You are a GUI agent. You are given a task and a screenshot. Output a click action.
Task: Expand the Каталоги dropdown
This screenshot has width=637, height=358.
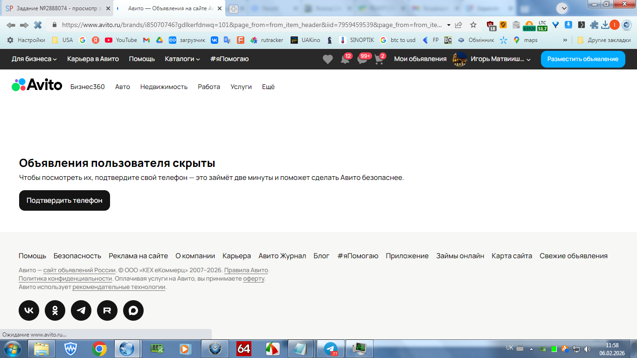tap(182, 59)
